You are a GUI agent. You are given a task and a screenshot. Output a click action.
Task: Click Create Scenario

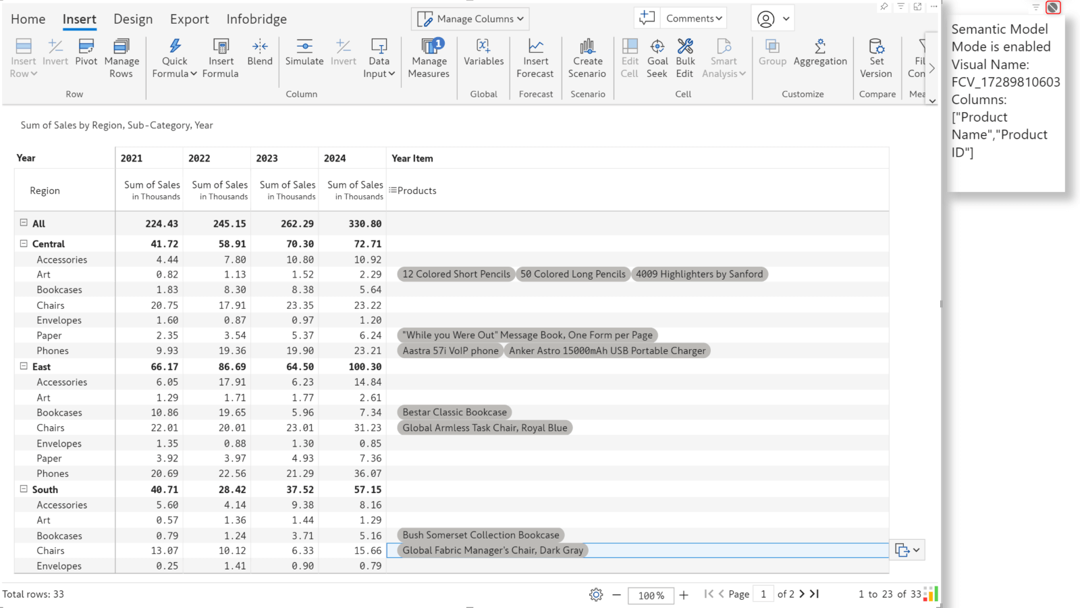tap(587, 59)
